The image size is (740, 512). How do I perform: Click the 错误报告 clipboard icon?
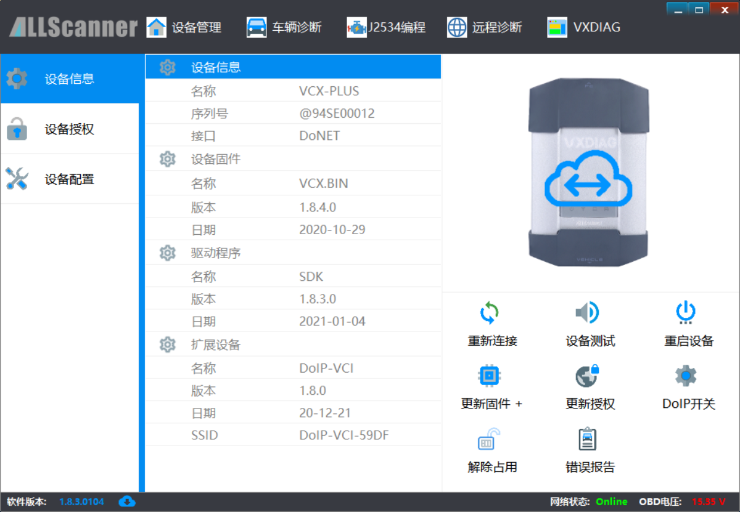[x=588, y=439]
